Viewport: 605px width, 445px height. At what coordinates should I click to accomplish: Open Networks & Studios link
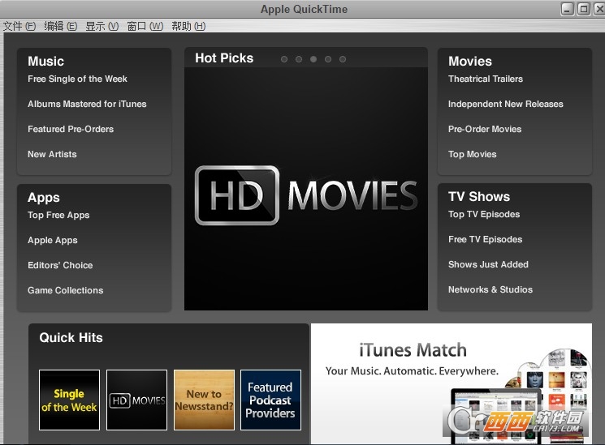pos(490,289)
